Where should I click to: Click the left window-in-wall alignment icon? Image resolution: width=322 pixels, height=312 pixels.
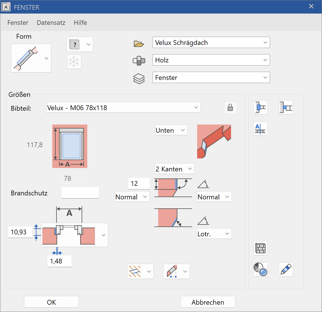[x=260, y=107]
